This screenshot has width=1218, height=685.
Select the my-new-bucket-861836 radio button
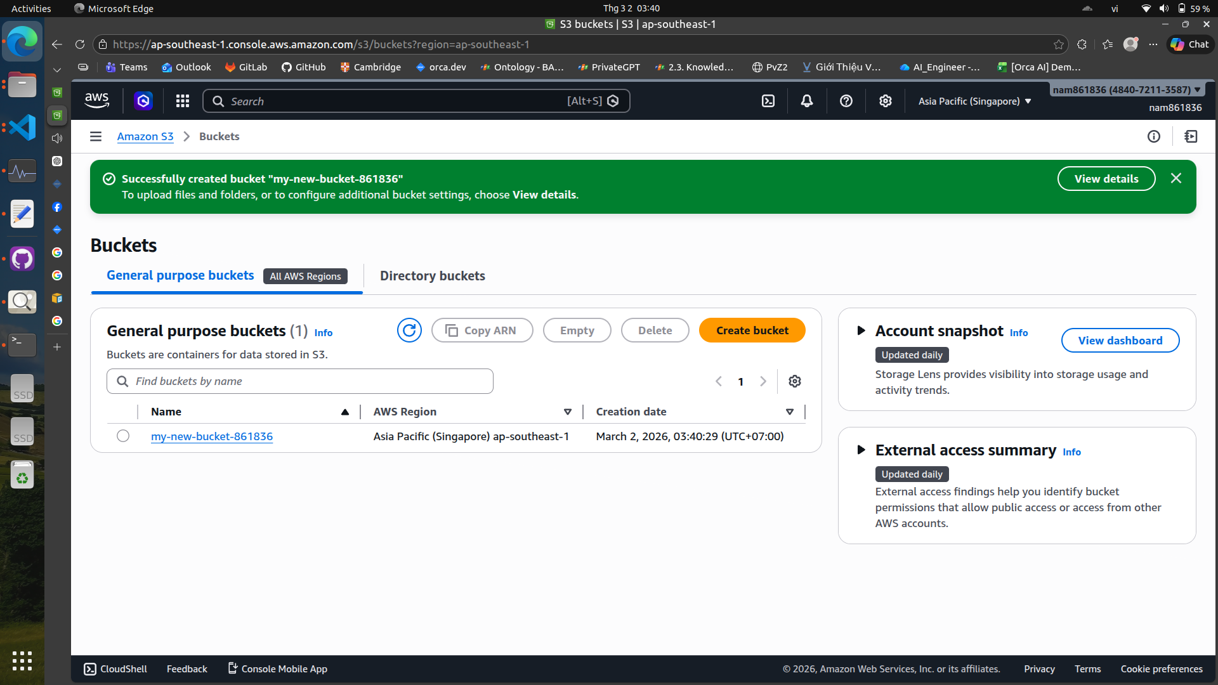pos(123,436)
